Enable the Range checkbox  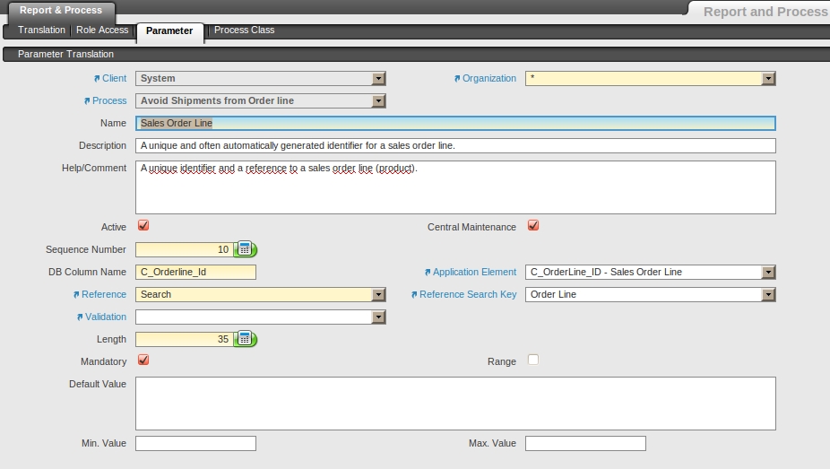pos(533,360)
